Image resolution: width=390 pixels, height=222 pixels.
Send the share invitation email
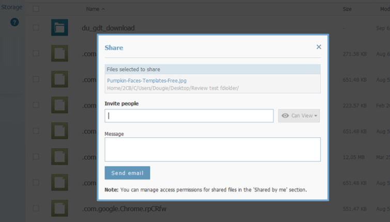pos(128,173)
